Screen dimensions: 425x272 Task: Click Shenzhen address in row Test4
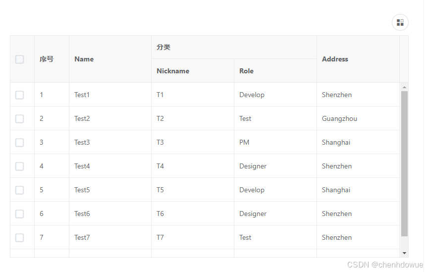[358, 166]
